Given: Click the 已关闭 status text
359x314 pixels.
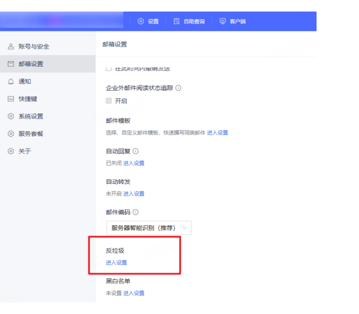Looking at the screenshot, I should 114,163.
